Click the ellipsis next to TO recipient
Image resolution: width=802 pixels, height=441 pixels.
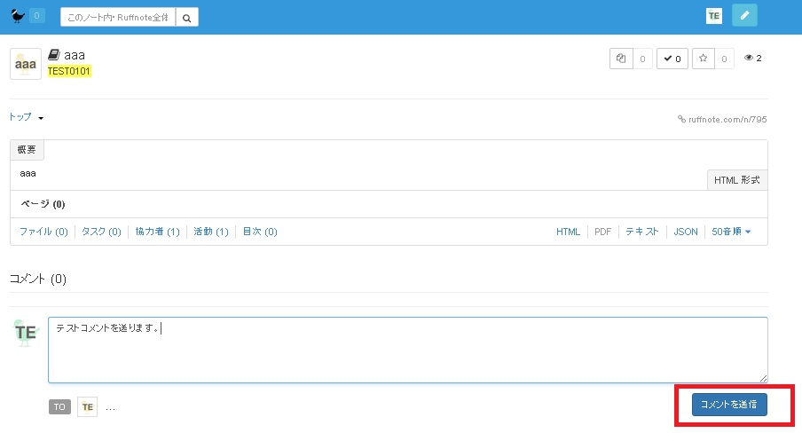(x=110, y=407)
